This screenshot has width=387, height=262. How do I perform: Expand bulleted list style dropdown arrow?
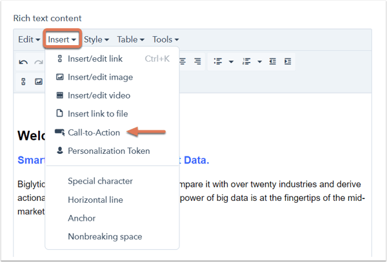click(231, 62)
